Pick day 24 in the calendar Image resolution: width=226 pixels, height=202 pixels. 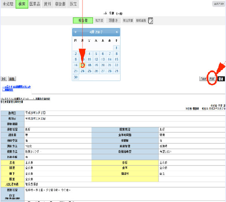click(x=82, y=71)
